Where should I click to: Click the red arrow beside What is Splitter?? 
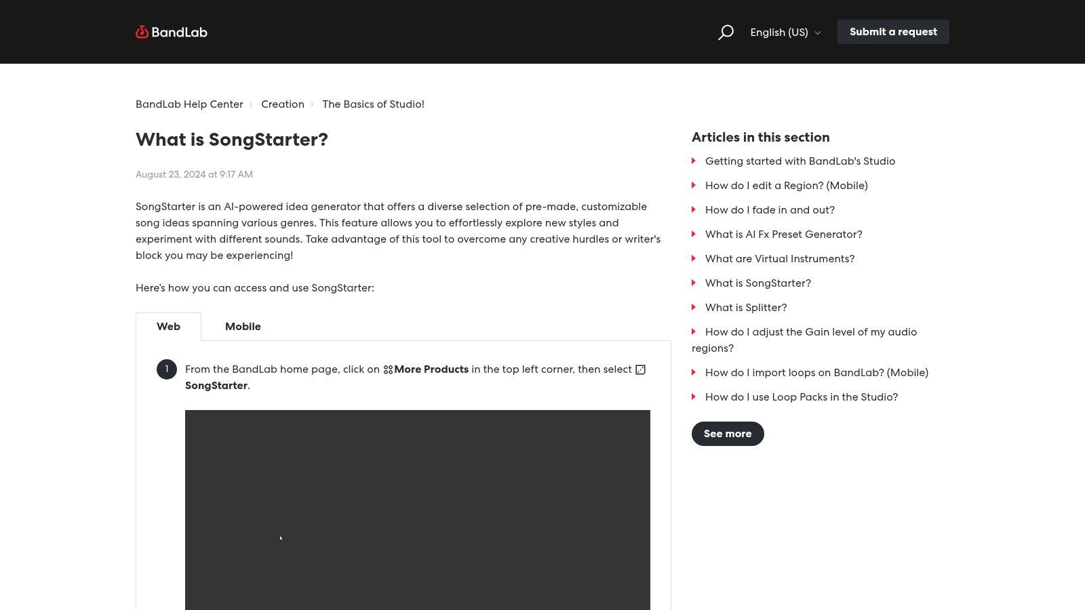click(x=694, y=307)
